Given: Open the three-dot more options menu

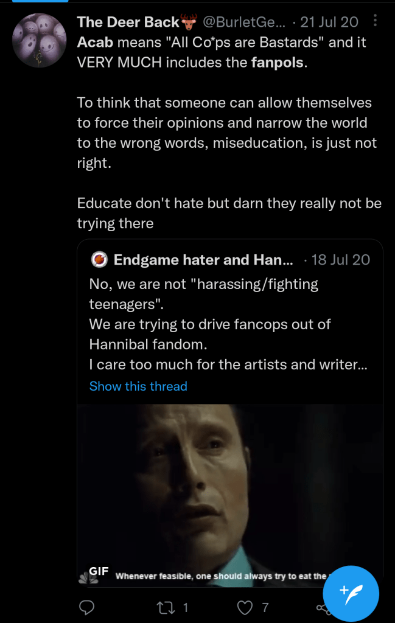Looking at the screenshot, I should pos(375,21).
